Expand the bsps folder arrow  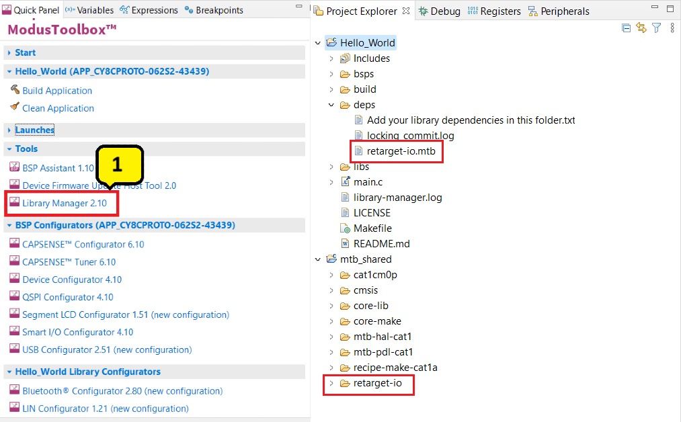pos(331,74)
